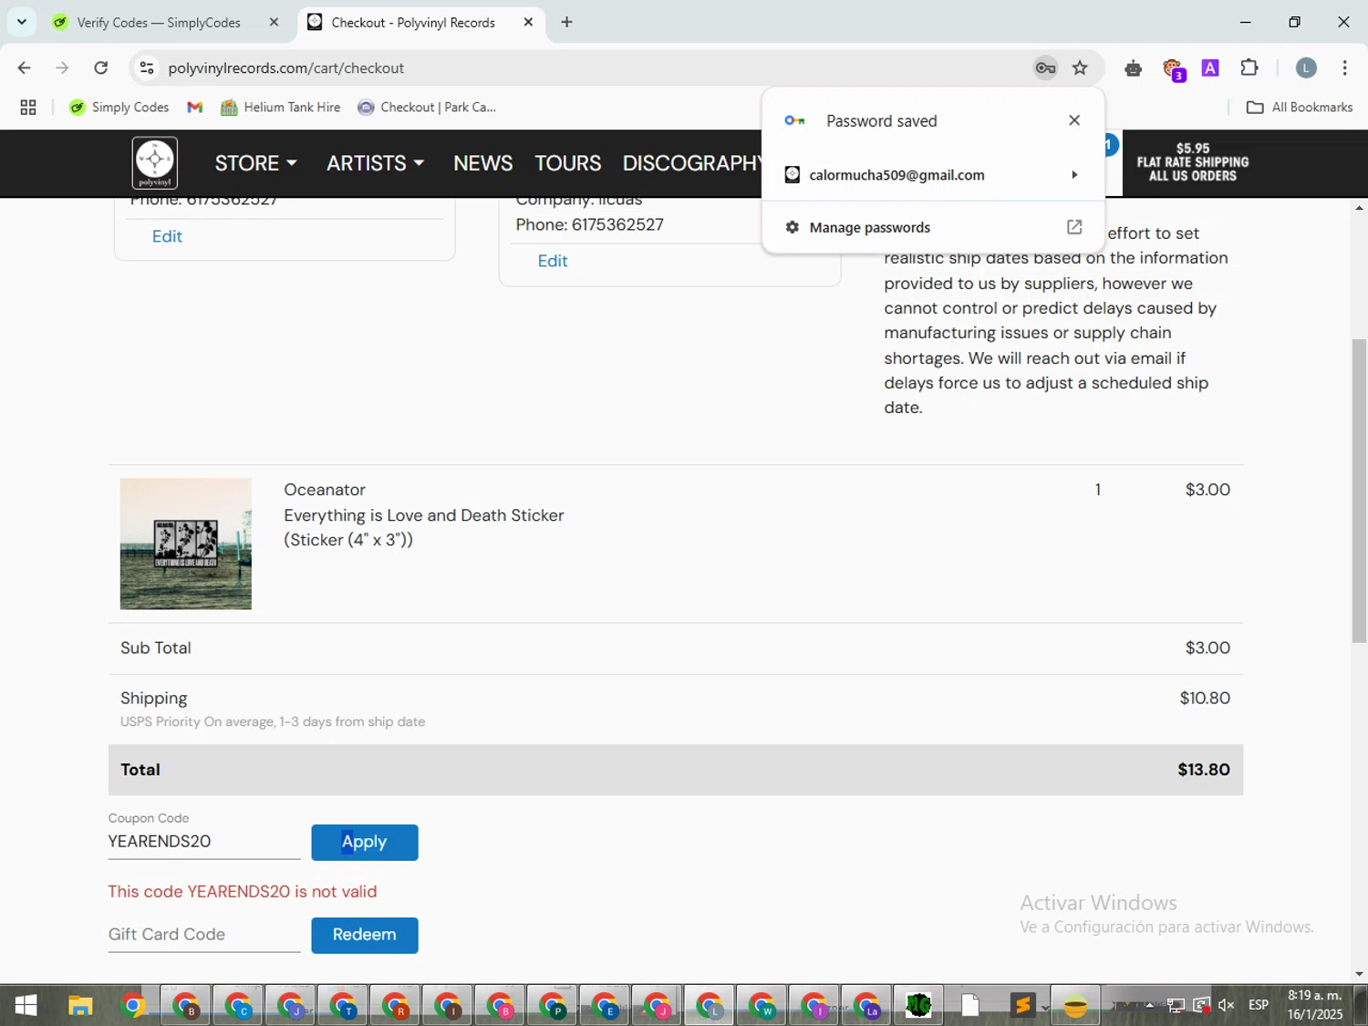Bookmark this page with the star icon
This screenshot has width=1368, height=1026.
pos(1080,67)
